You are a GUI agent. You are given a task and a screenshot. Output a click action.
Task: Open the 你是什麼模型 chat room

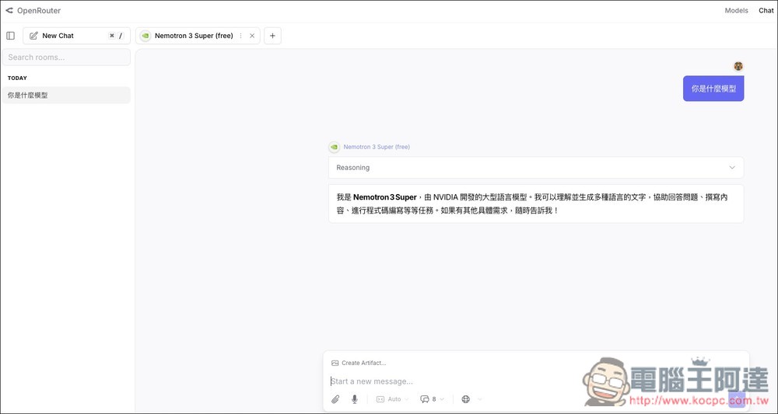[66, 95]
